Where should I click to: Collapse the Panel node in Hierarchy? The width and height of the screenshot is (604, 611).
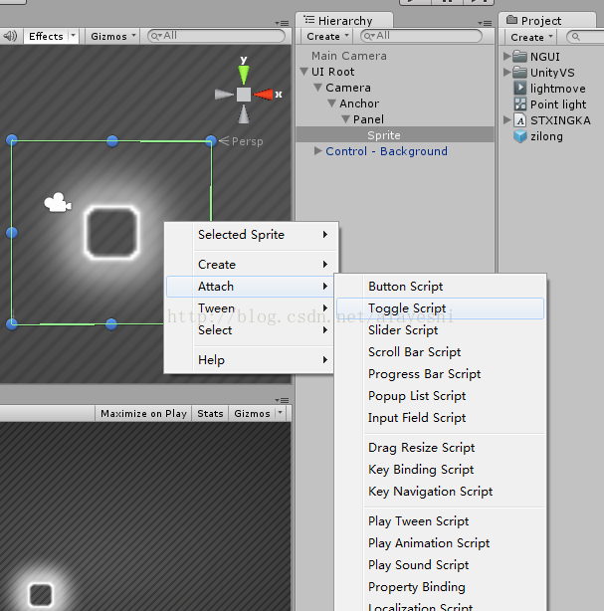click(345, 119)
